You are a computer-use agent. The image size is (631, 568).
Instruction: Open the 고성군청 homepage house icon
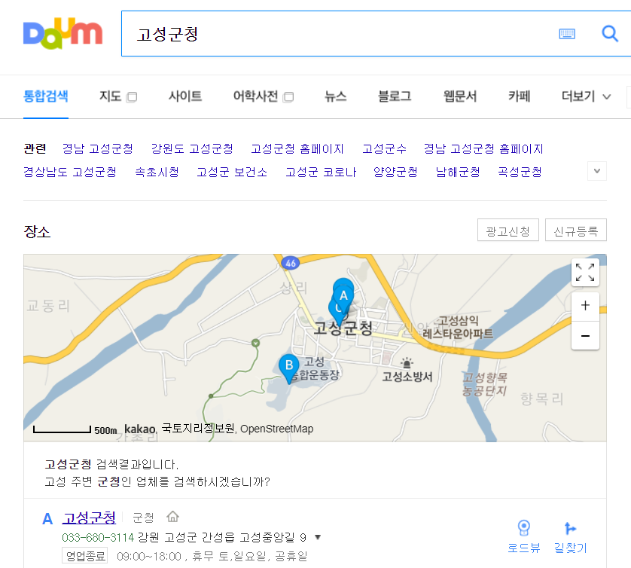(172, 517)
